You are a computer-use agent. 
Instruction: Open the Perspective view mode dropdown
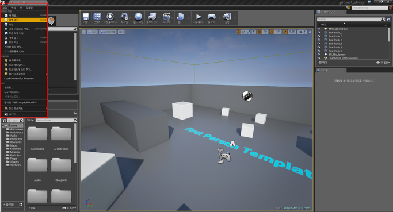(92, 32)
